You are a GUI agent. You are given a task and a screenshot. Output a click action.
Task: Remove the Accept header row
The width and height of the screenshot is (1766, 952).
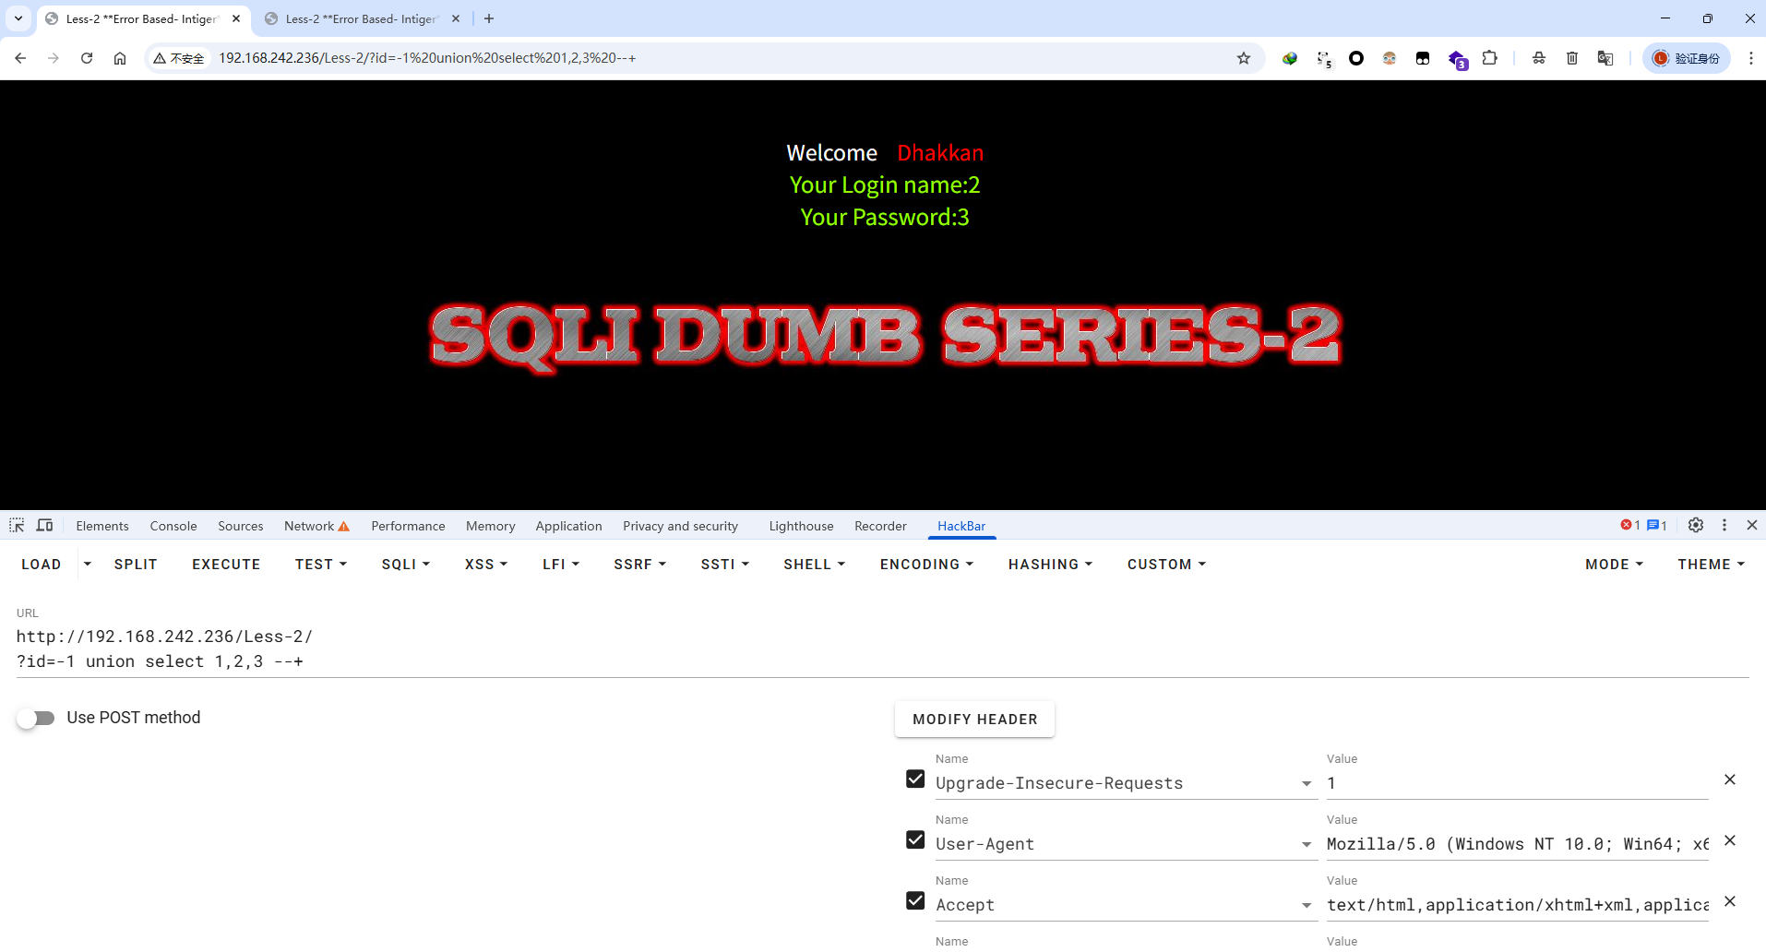pos(1730,901)
